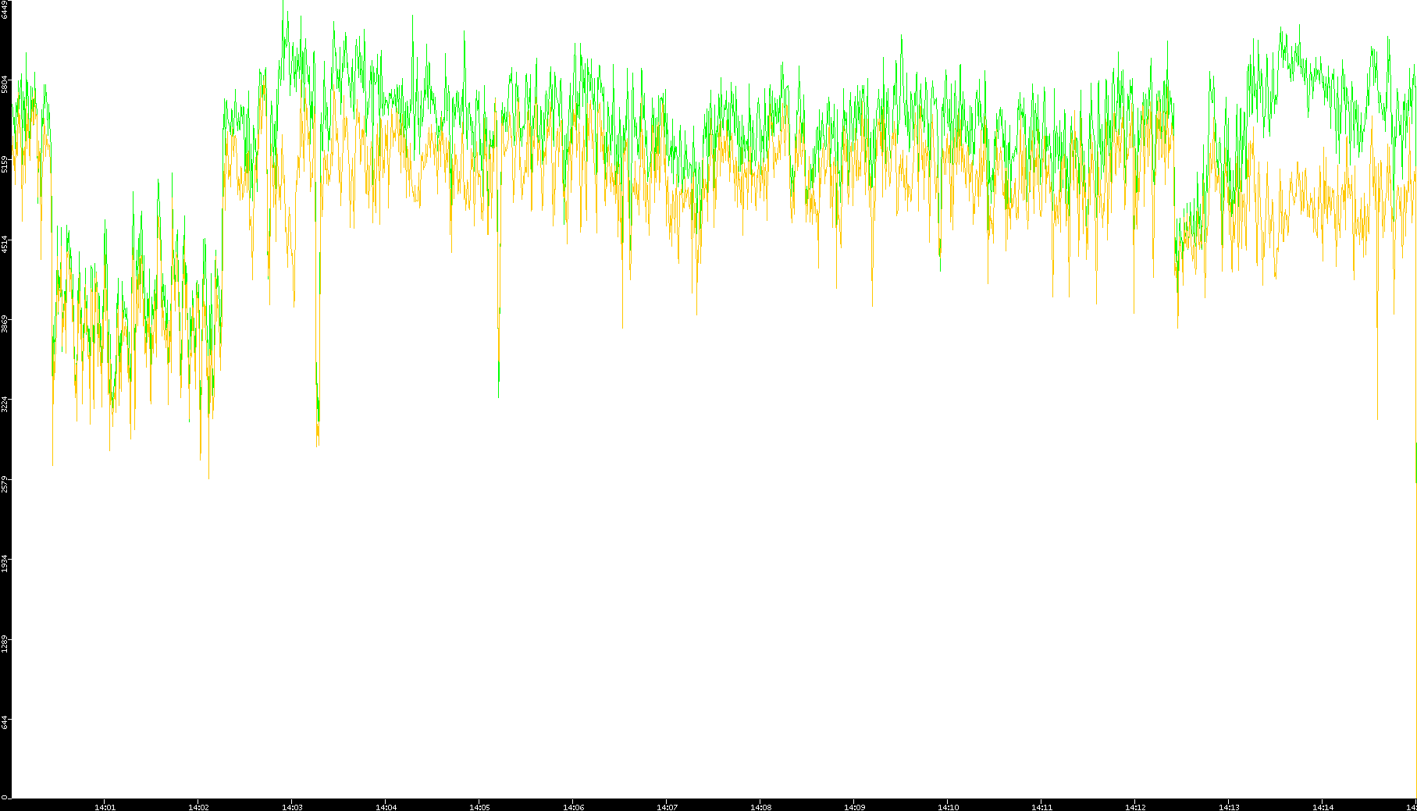Click the 0 origin label on vertical axis
Image resolution: width=1417 pixels, height=811 pixels.
[5, 797]
